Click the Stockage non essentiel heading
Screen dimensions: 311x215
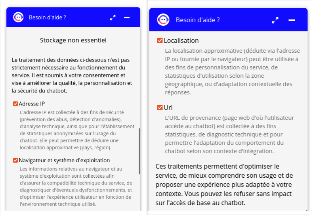click(x=73, y=40)
